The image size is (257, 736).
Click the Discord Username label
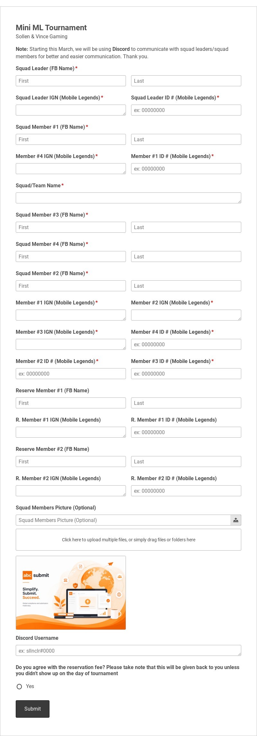[37, 638]
